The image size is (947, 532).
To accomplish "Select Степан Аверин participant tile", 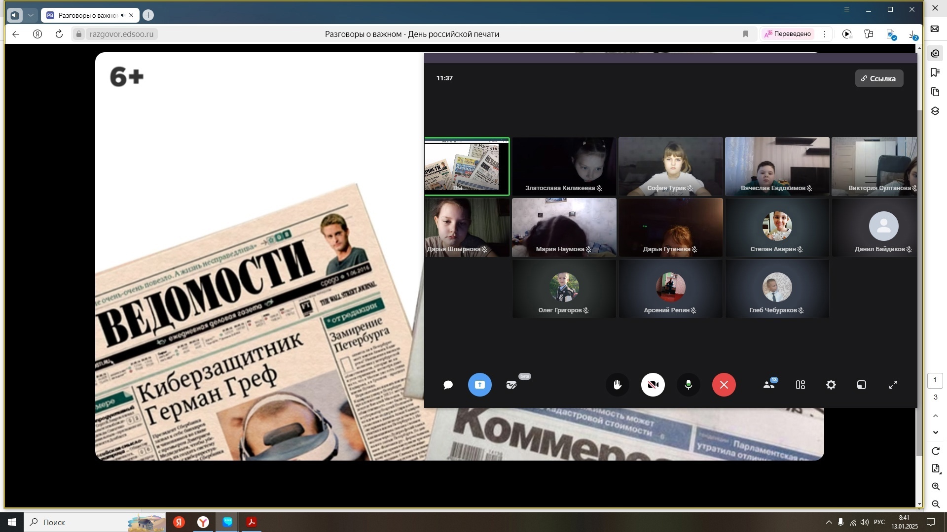I will pyautogui.click(x=777, y=228).
